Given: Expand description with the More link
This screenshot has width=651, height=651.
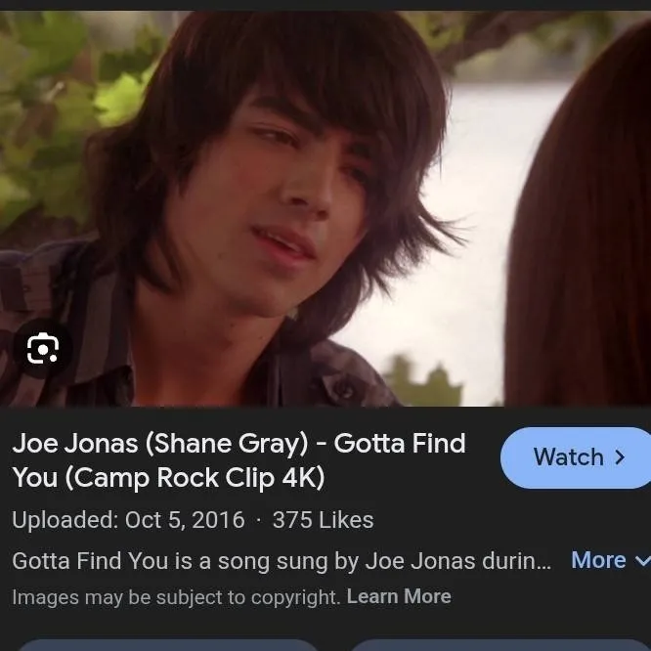Looking at the screenshot, I should point(598,560).
